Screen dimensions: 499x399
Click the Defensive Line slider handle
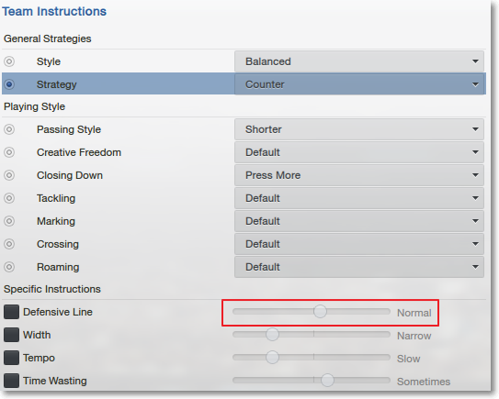(x=320, y=311)
